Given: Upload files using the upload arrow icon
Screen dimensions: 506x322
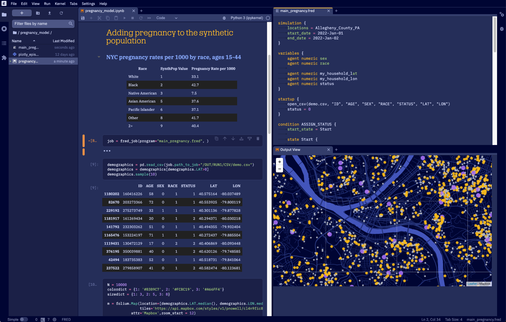Looking at the screenshot, I should pos(49,13).
